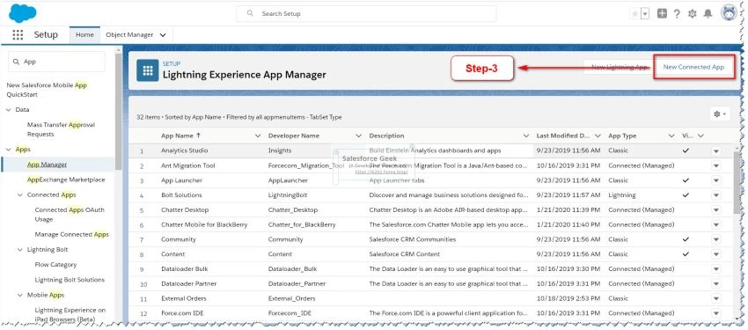
Task: Open New Salesforce Mobile App QuickStart
Action: coord(47,90)
